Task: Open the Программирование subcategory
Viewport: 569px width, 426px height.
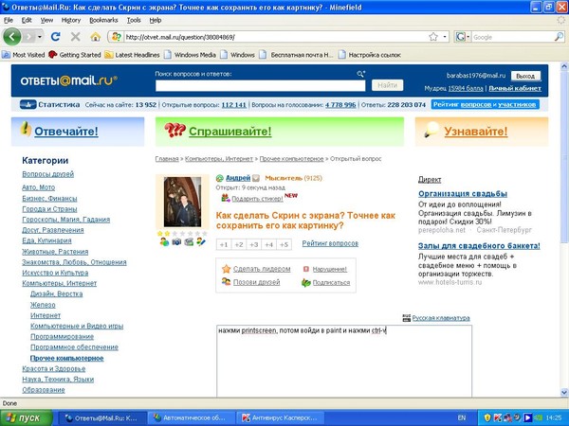Action: point(62,336)
